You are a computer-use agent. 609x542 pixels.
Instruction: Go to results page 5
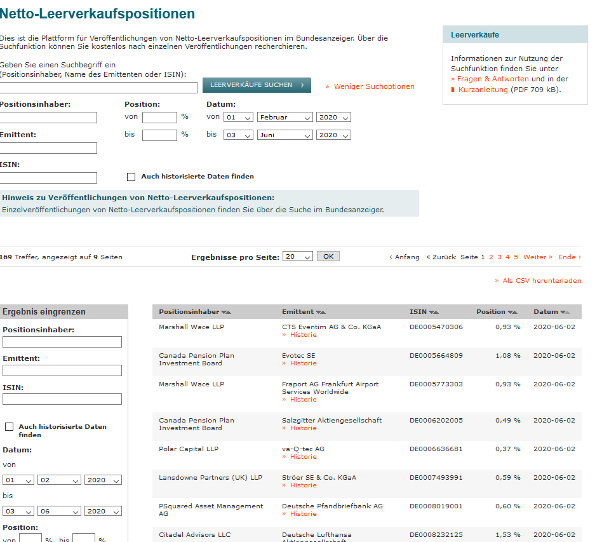click(x=516, y=257)
